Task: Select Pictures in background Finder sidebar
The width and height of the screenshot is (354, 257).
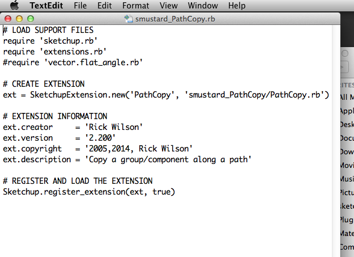Action: 347,192
